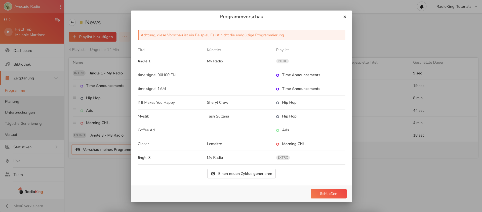Click the INTRO badge in preview dialog
This screenshot has width=482, height=212.
click(x=282, y=61)
